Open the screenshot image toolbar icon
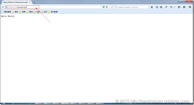Viewport: 194px width, 105px height. click(179, 7)
